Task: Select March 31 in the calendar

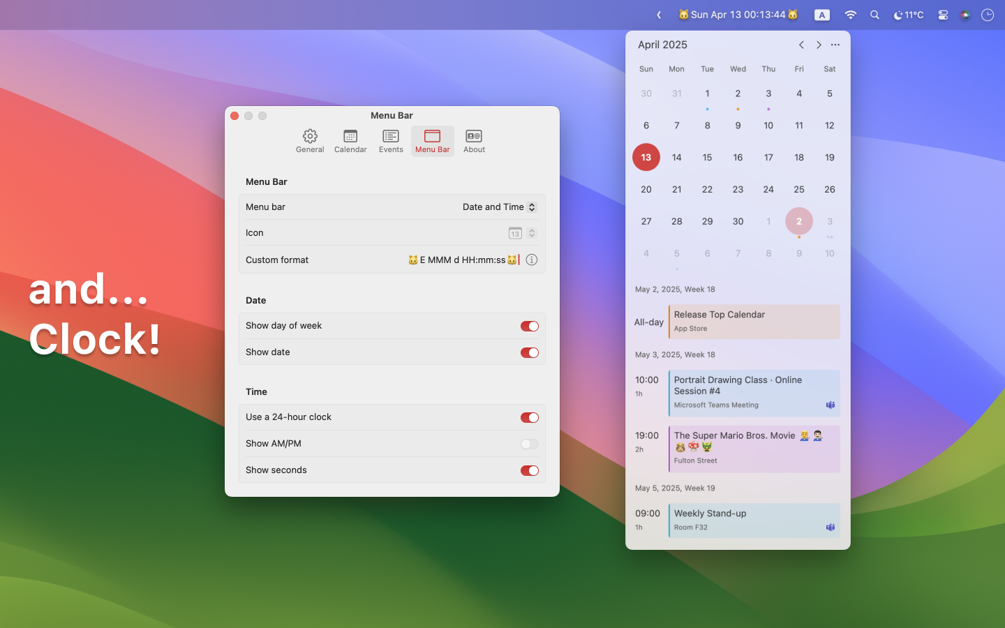Action: (677, 94)
